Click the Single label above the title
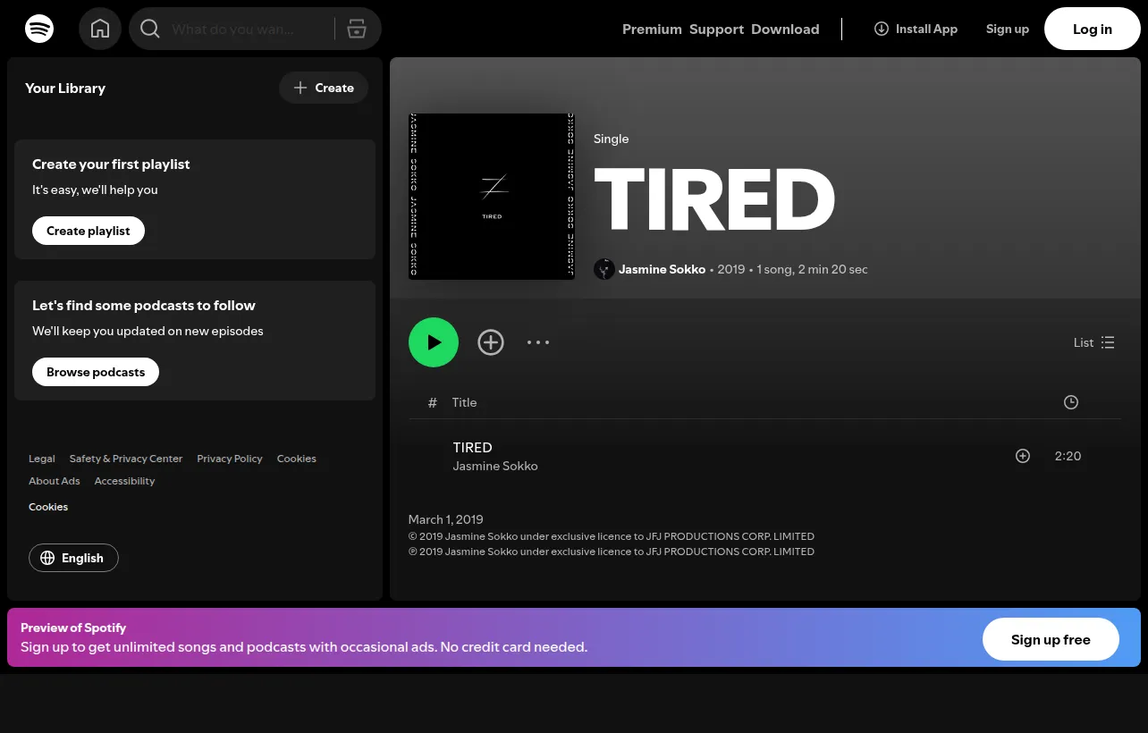 pos(612,139)
